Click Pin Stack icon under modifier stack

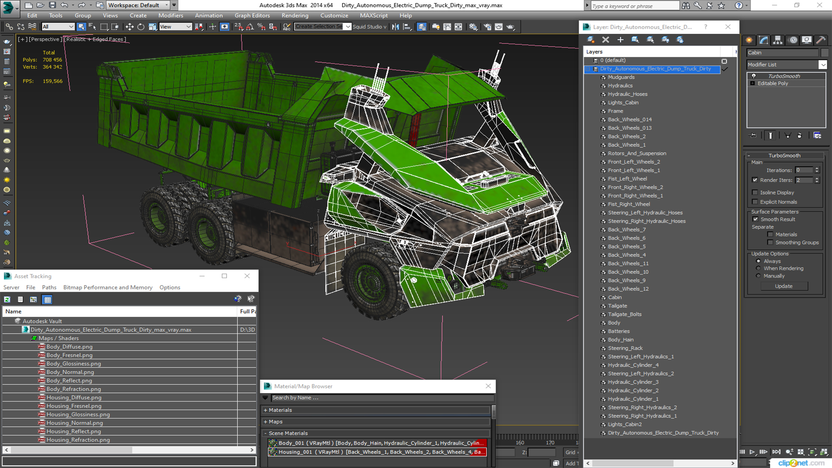753,136
